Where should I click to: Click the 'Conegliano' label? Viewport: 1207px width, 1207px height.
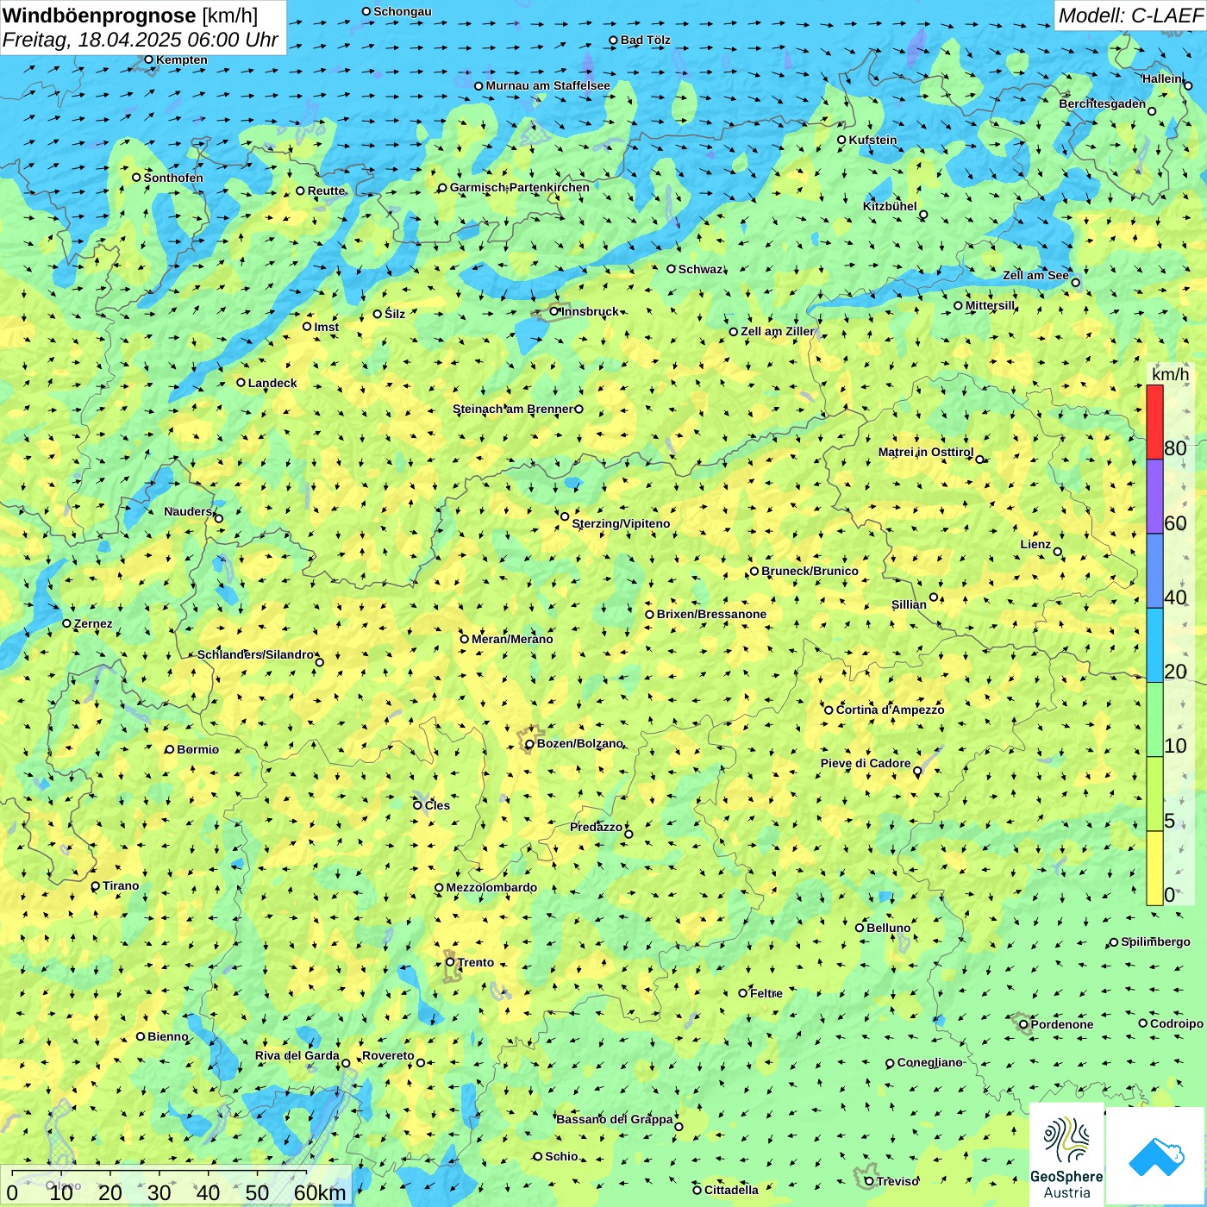click(929, 1062)
